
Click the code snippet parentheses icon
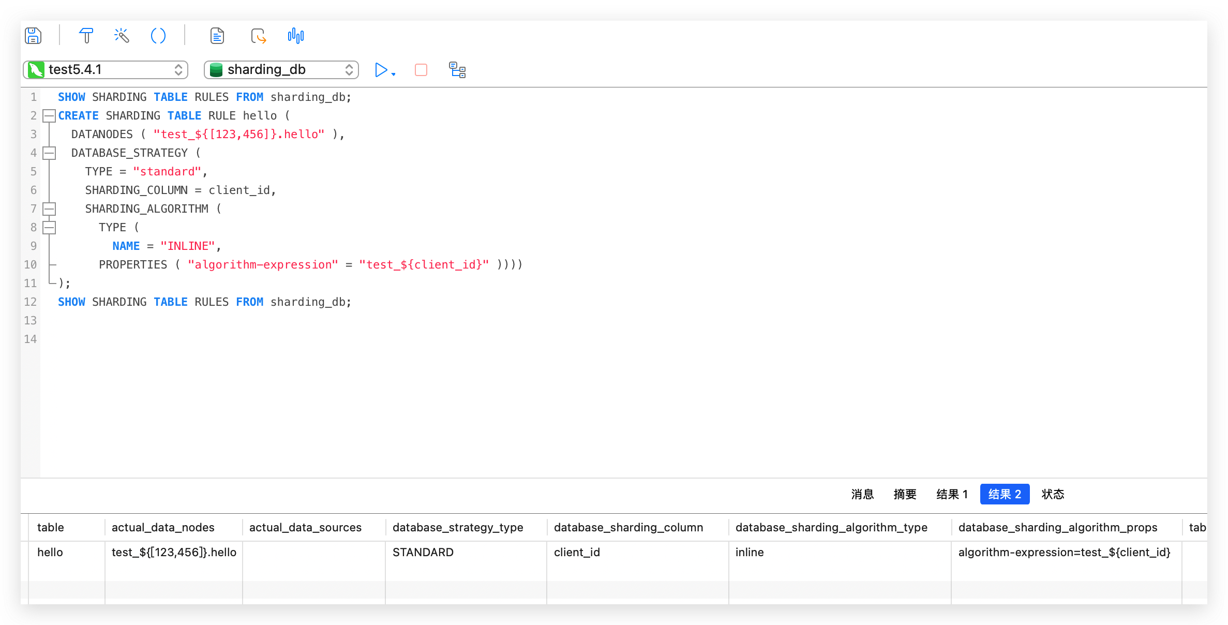pos(158,35)
